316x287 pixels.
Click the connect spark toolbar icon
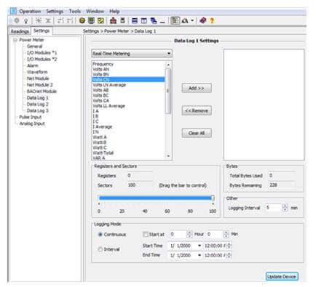coord(39,21)
